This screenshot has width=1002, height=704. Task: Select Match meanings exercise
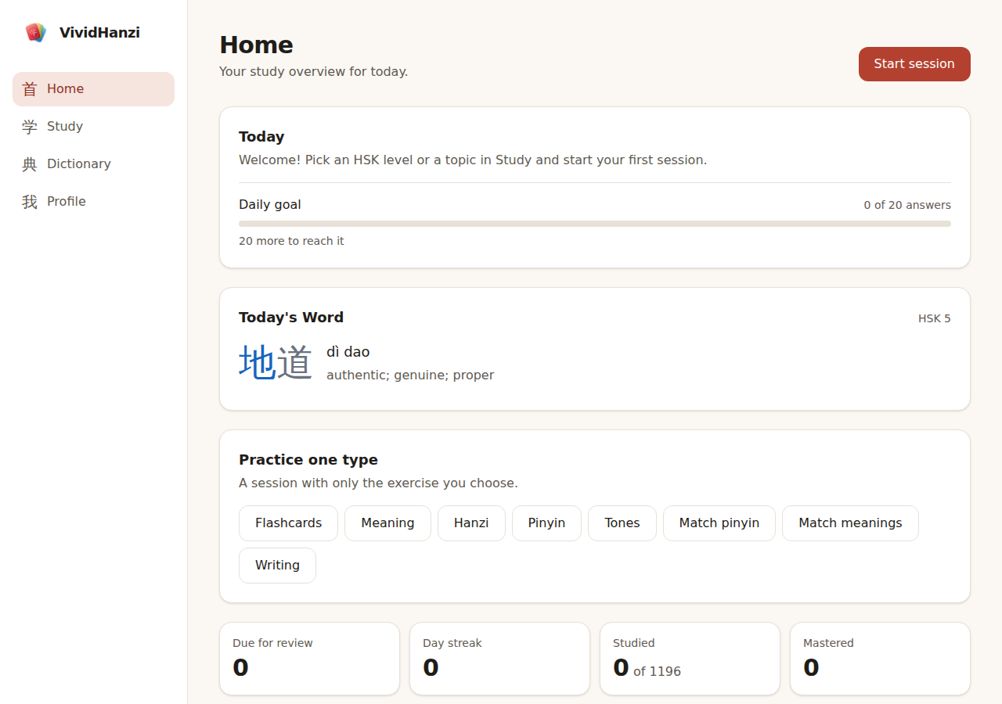[850, 523]
